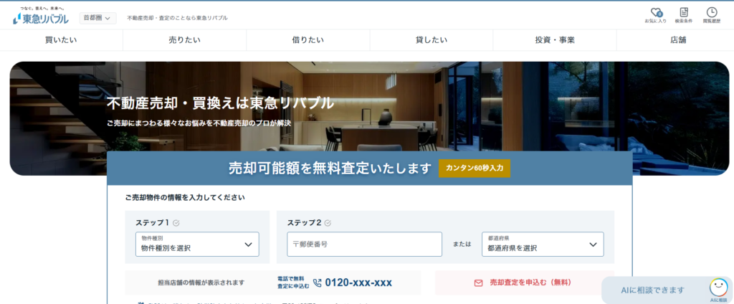Click 売却可能額を無料査定いたします heading
734x304 pixels.
[x=330, y=168]
